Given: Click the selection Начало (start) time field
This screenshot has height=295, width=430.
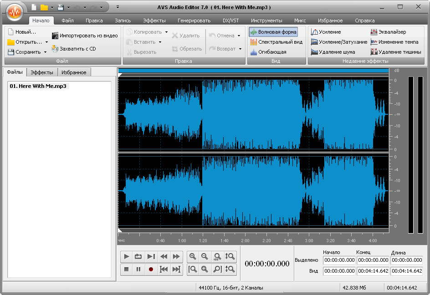Looking at the screenshot, I should (x=339, y=260).
